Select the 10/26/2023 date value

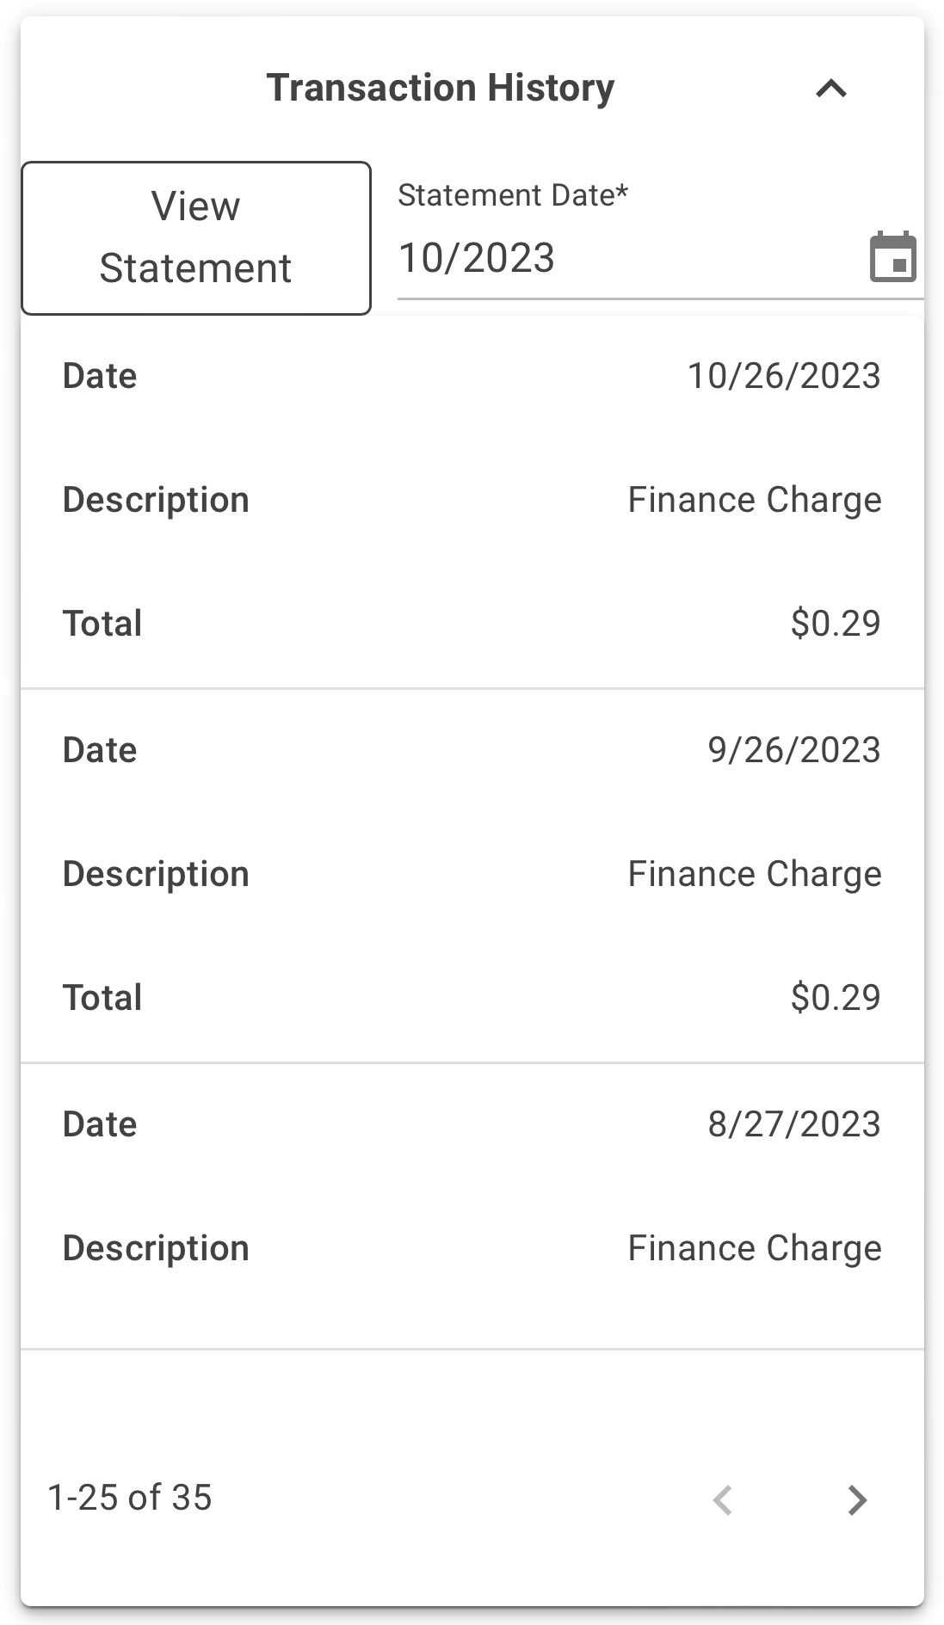click(x=783, y=376)
